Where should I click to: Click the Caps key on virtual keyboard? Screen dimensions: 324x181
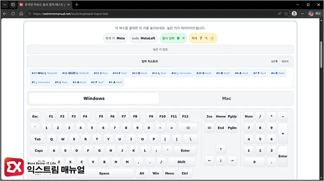pos(38,150)
